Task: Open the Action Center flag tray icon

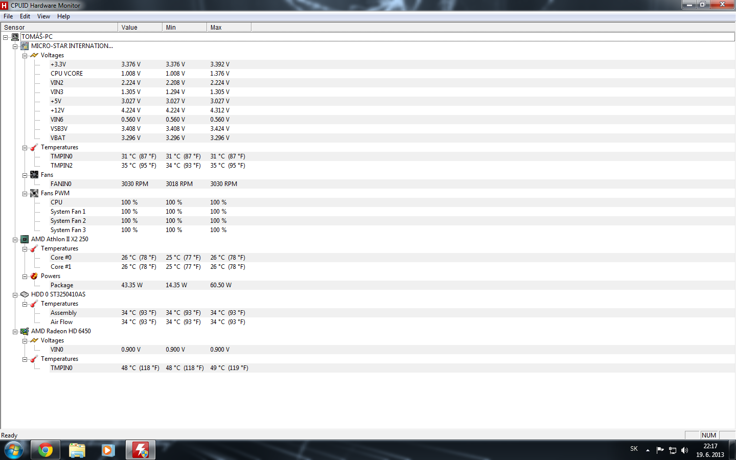Action: 660,450
